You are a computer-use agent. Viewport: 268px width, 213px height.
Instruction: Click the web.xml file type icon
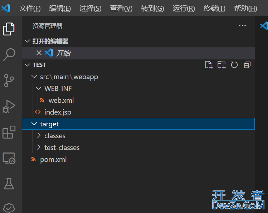pos(42,100)
